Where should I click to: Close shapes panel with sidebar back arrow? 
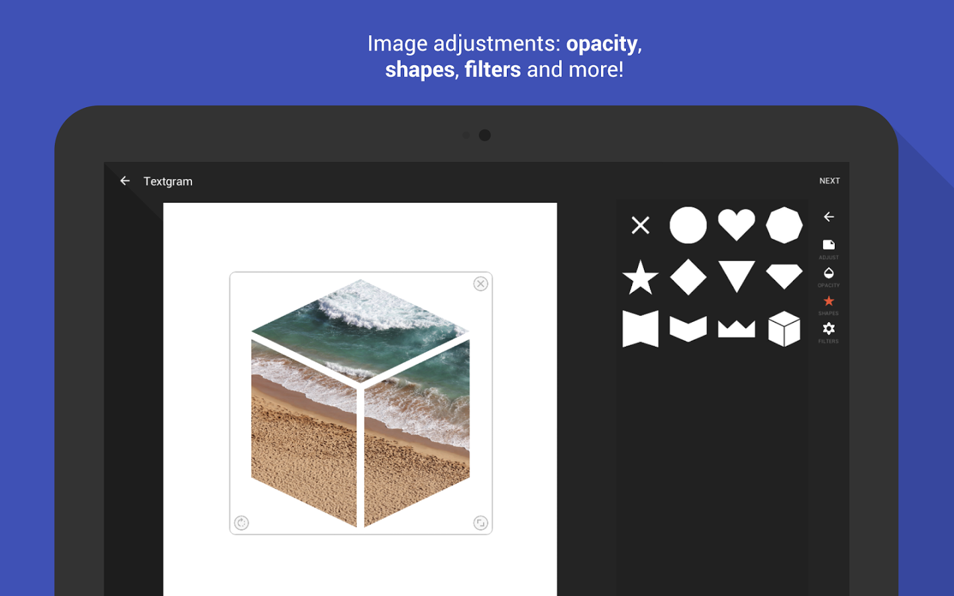point(829,217)
